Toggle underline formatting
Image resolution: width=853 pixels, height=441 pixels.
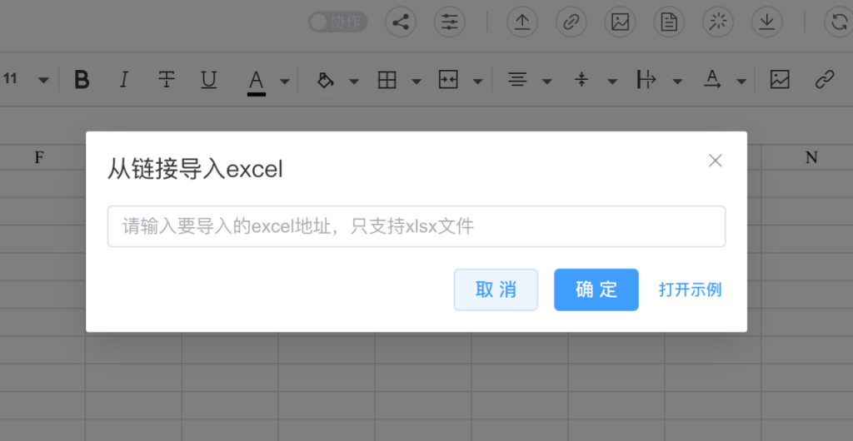click(209, 80)
